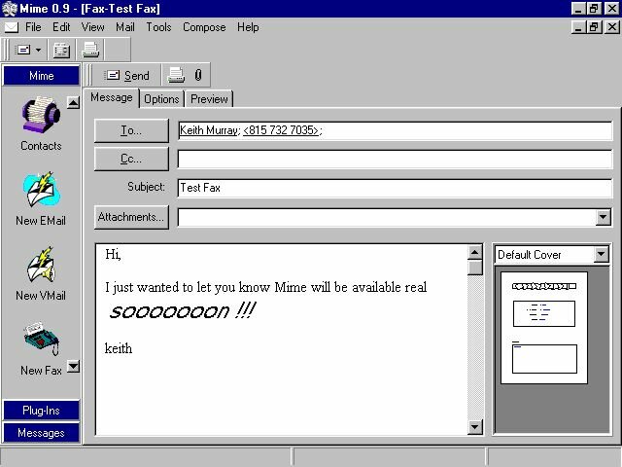Click the paperclip attach icon
The height and width of the screenshot is (467, 622).
[198, 75]
